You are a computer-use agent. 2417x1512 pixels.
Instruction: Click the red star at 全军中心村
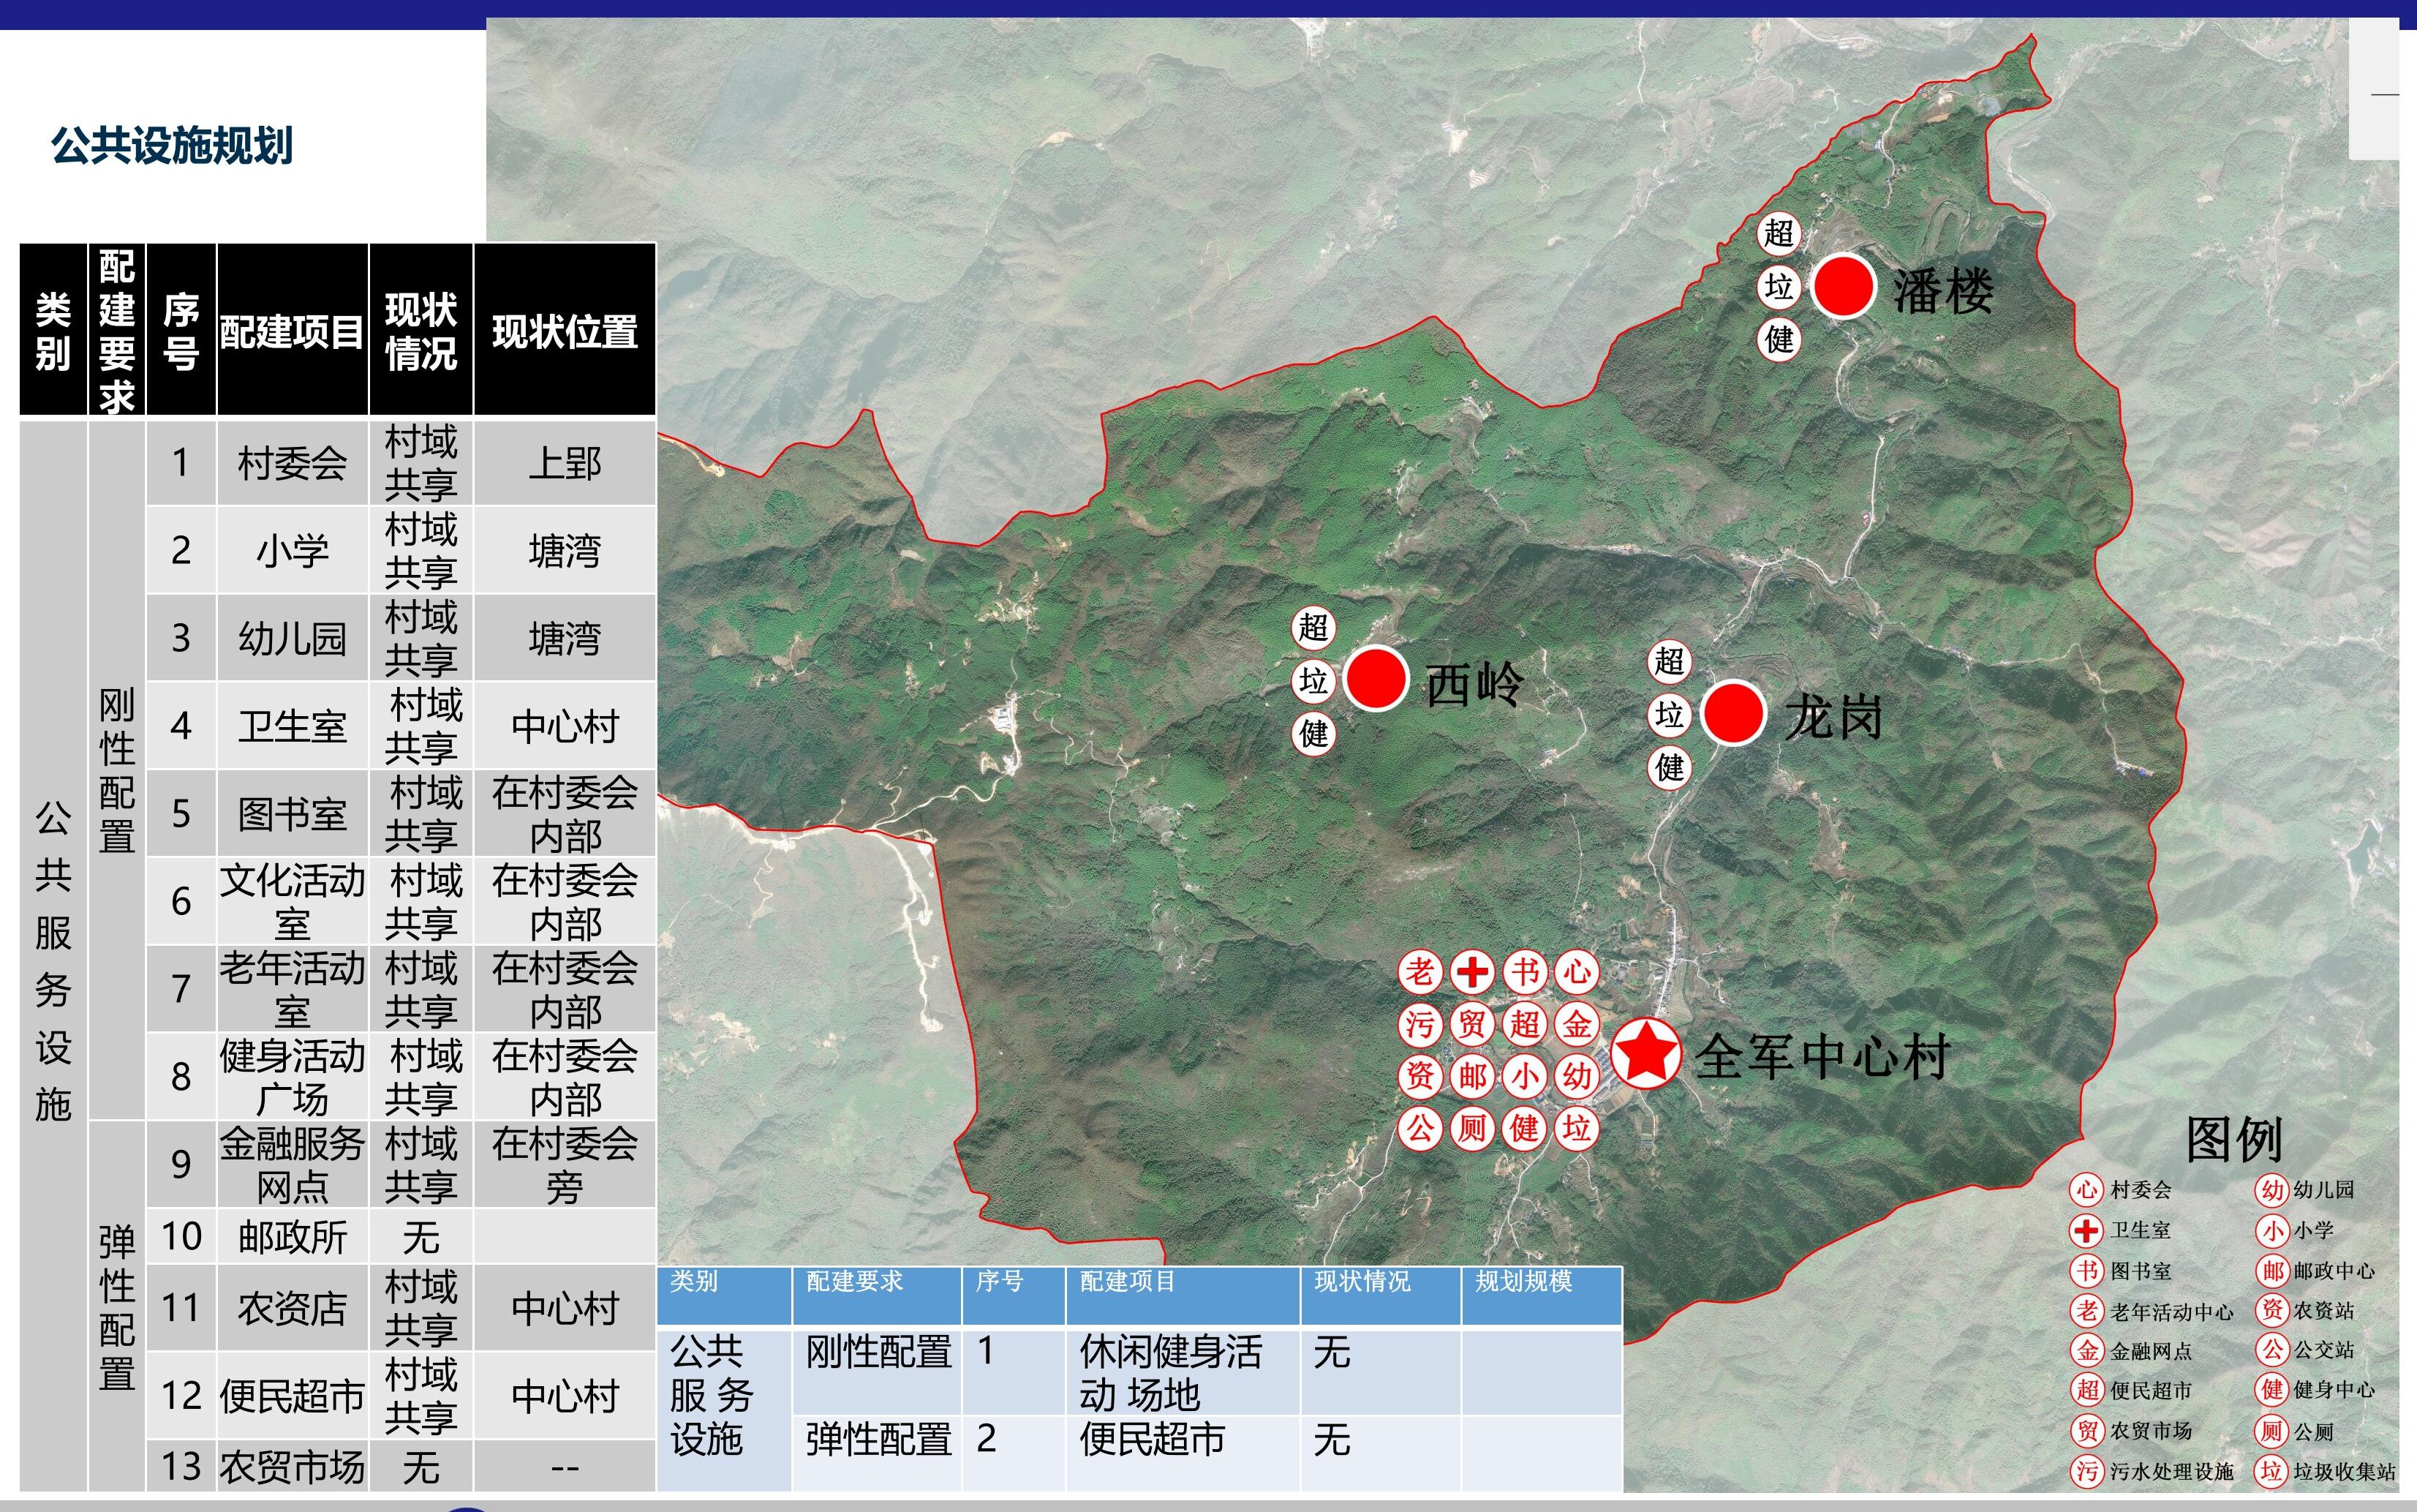(1645, 1052)
